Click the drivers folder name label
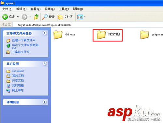 coord(70,35)
